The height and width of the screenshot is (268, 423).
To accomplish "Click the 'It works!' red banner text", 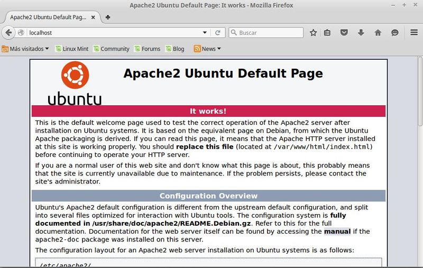I will pos(208,111).
